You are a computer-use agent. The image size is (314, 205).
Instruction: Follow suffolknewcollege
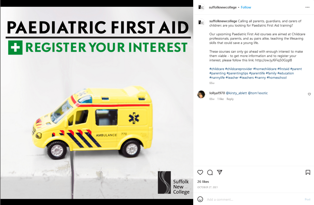point(246,7)
